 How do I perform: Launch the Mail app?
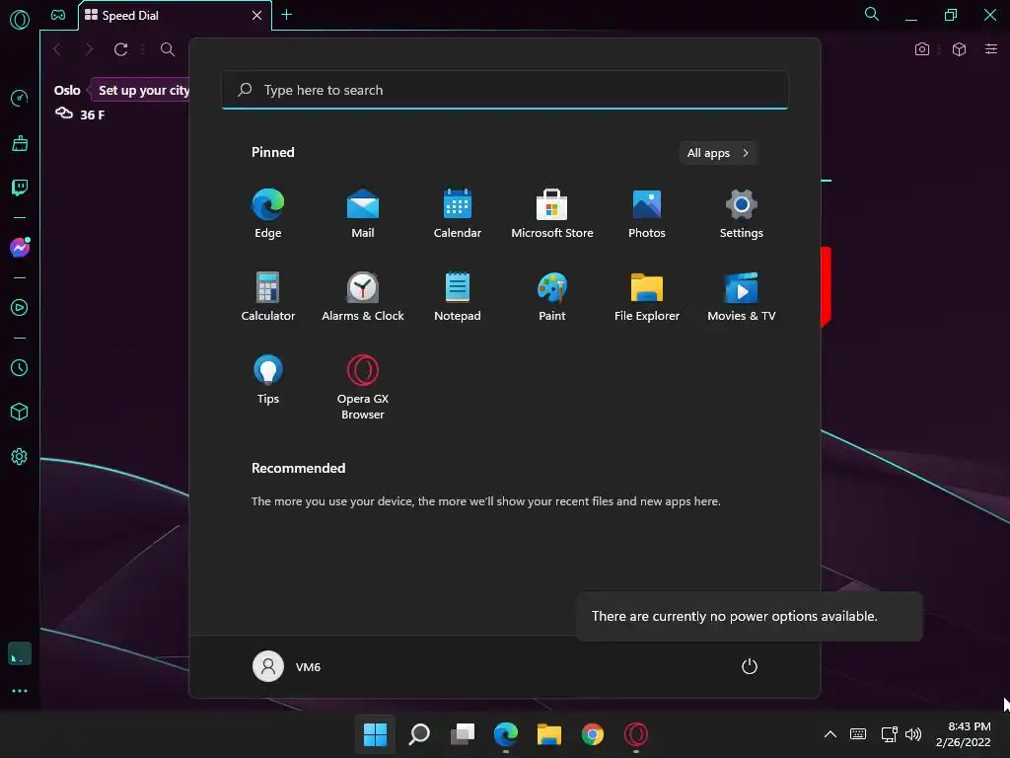363,214
